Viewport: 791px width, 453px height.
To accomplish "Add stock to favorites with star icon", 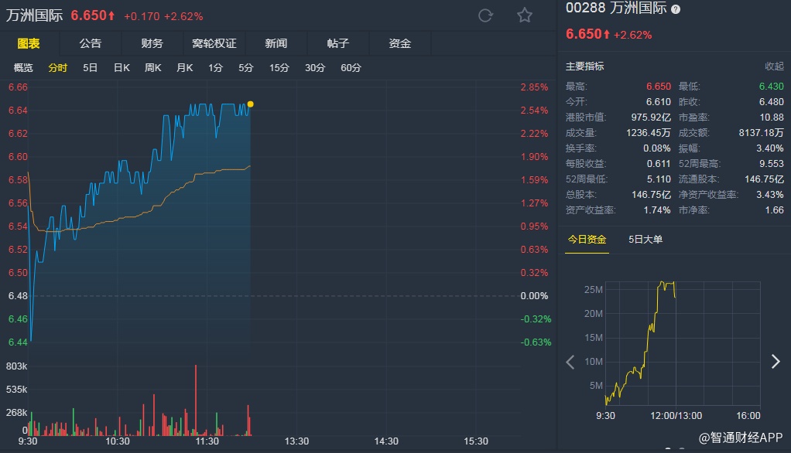I will 525,15.
